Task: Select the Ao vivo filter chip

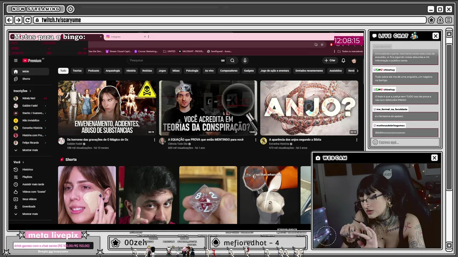Action: click(x=209, y=71)
